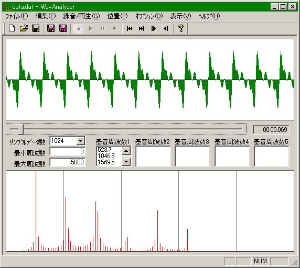Viewport: 300px width, 268px height.
Task: Click down arrow in 基音周波数1 list
Action: click(x=126, y=162)
